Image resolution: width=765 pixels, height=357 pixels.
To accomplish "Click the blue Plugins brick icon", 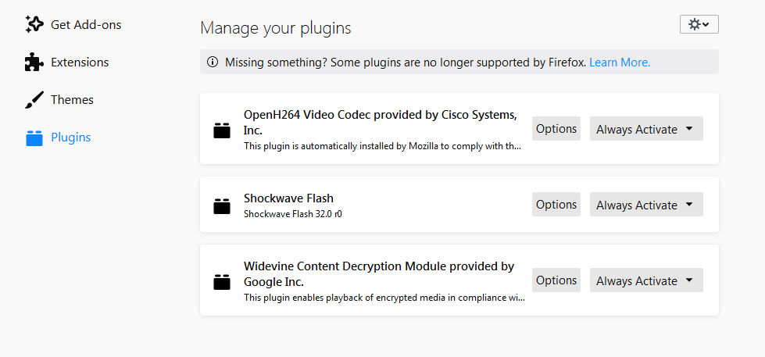I will (34, 138).
